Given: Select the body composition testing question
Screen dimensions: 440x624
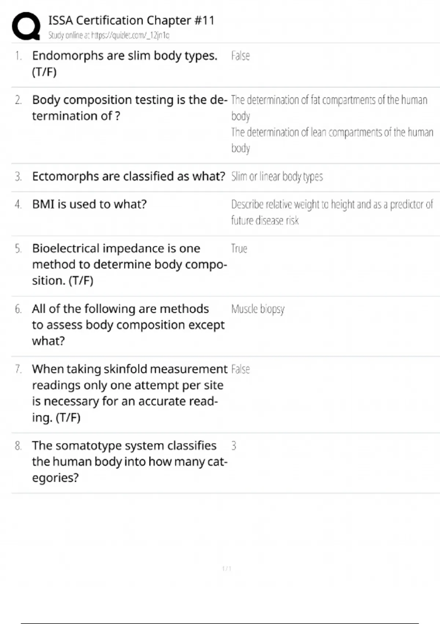Looking at the screenshot, I should 129,108.
